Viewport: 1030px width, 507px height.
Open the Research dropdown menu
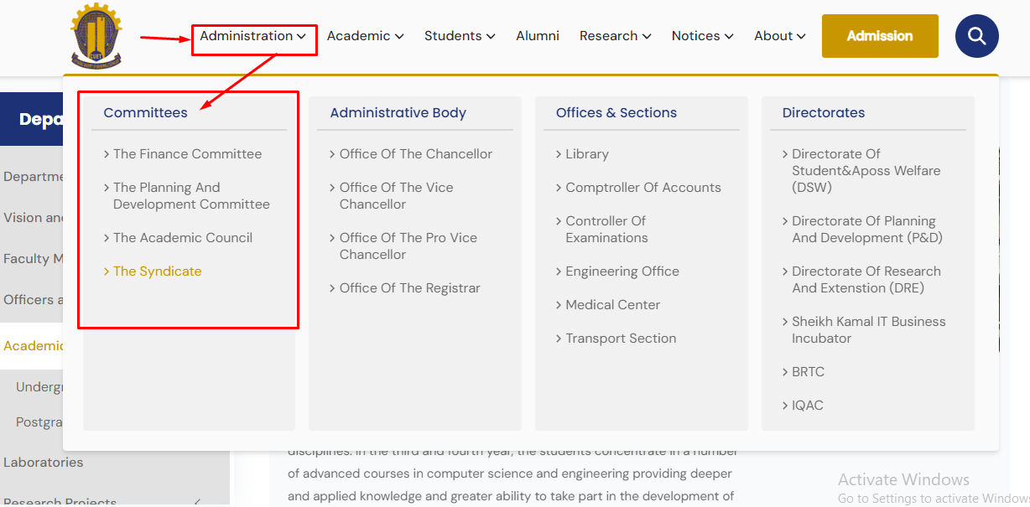(615, 36)
